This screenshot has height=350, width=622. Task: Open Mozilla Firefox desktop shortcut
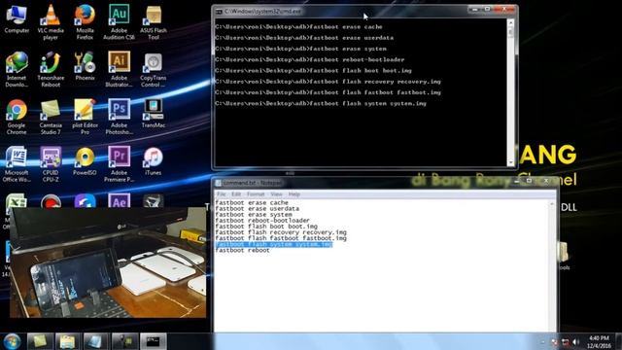(85, 22)
